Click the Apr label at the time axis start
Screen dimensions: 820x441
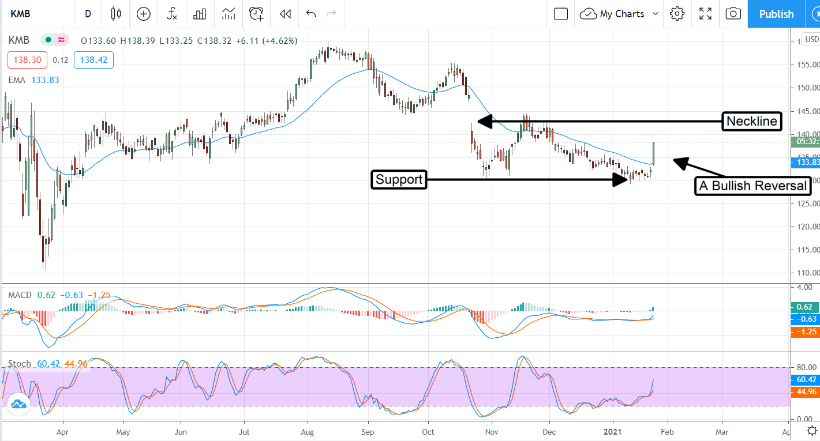click(63, 431)
